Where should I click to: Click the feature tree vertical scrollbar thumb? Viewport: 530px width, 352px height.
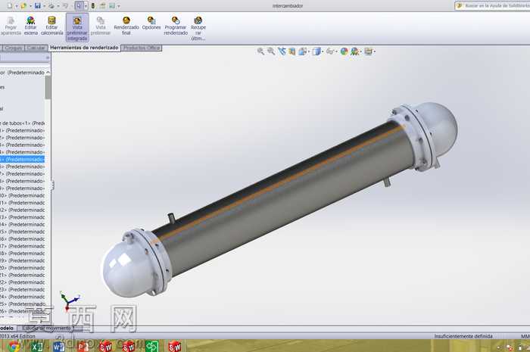[x=48, y=87]
